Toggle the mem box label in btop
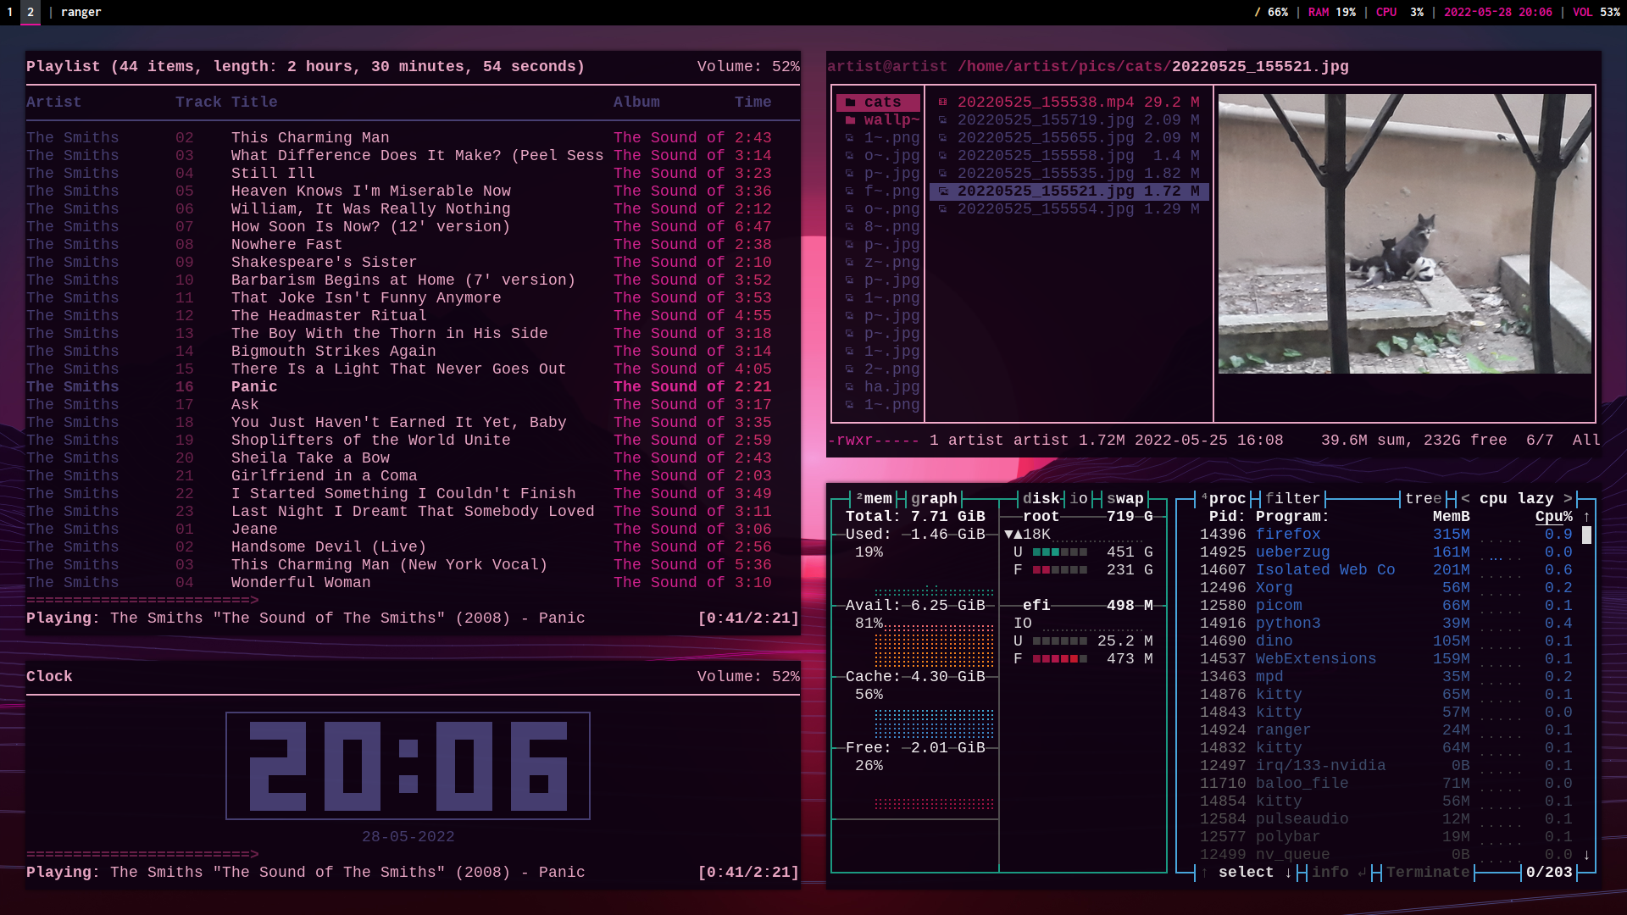Screen dimensions: 1627x915 (x=874, y=499)
